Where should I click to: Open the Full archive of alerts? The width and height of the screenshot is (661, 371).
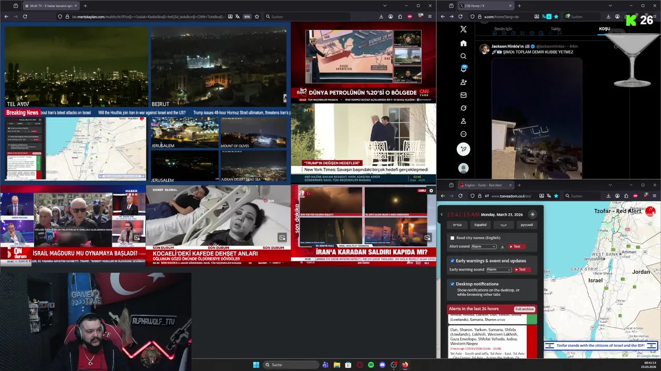tap(524, 309)
